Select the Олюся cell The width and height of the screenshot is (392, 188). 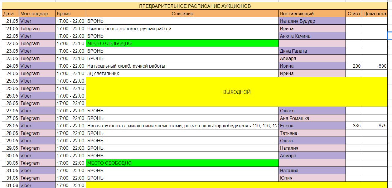tap(312, 111)
